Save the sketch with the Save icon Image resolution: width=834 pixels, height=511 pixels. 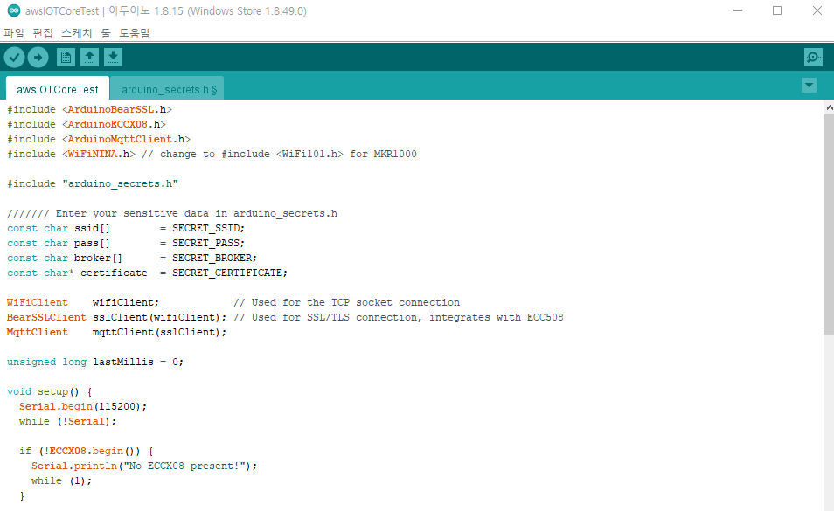(x=113, y=58)
